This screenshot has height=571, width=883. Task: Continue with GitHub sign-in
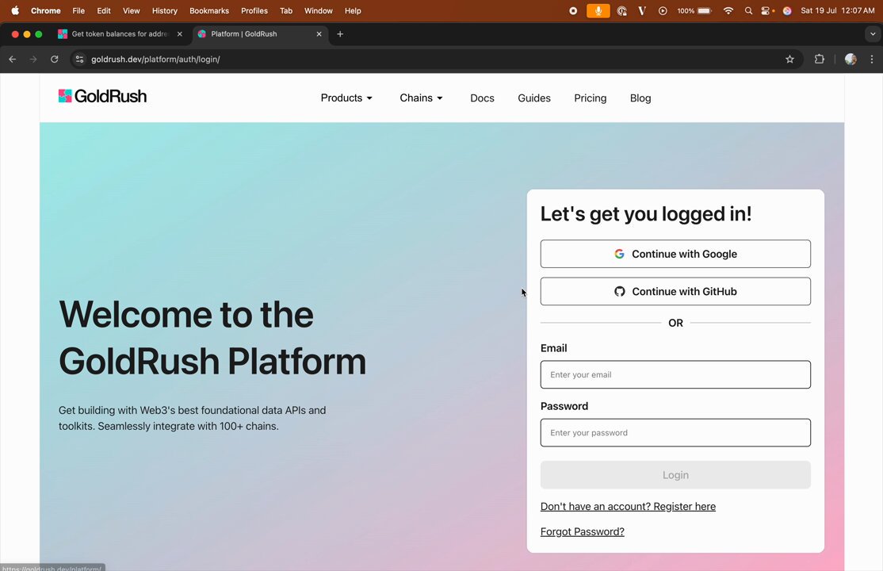(675, 291)
